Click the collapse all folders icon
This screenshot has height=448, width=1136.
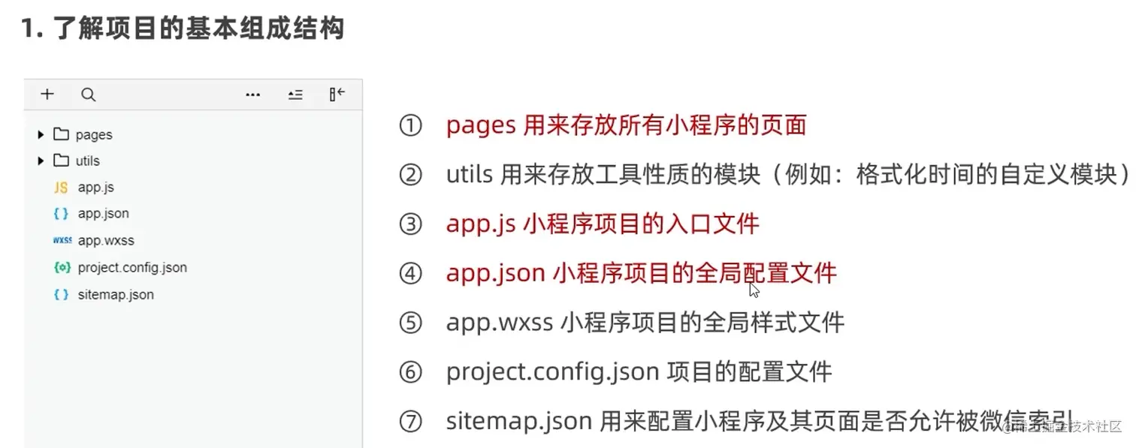tap(295, 95)
